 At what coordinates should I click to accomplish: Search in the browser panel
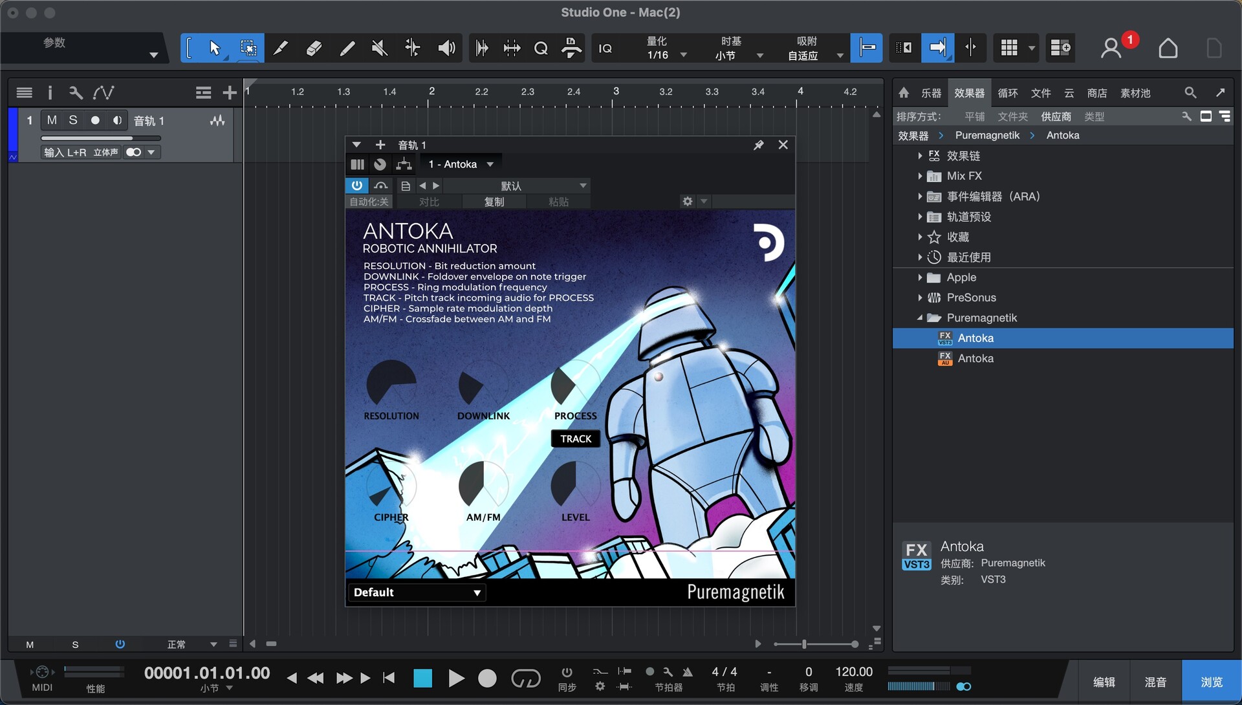tap(1190, 93)
